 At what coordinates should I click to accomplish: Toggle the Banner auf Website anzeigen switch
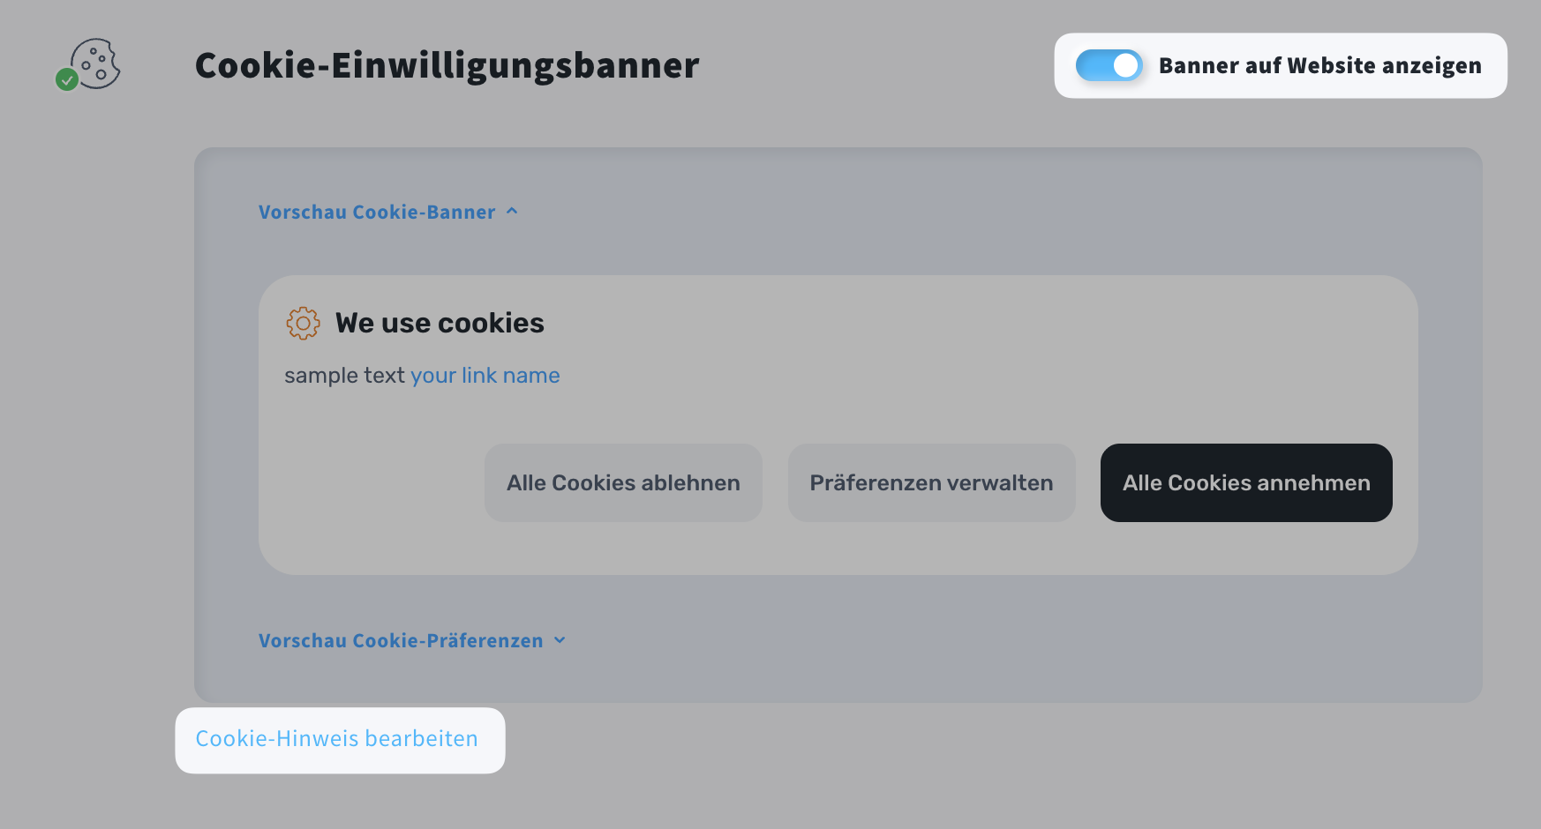pos(1109,65)
